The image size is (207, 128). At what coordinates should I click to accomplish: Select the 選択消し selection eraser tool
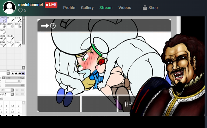tap(18, 26)
